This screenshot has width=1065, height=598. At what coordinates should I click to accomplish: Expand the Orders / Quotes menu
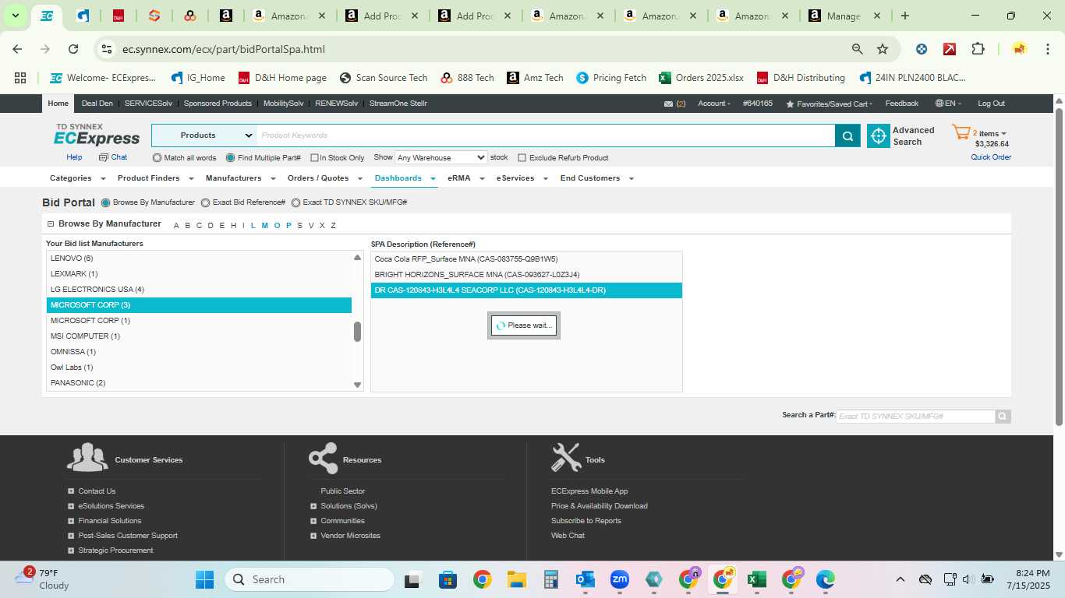(x=324, y=178)
